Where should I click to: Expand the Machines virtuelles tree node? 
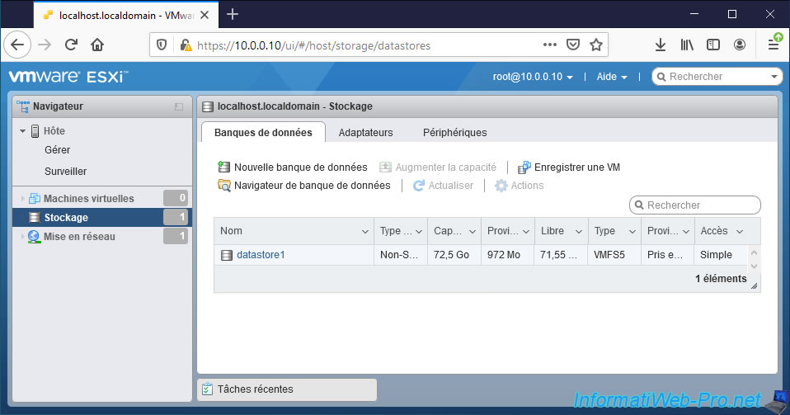tap(22, 199)
